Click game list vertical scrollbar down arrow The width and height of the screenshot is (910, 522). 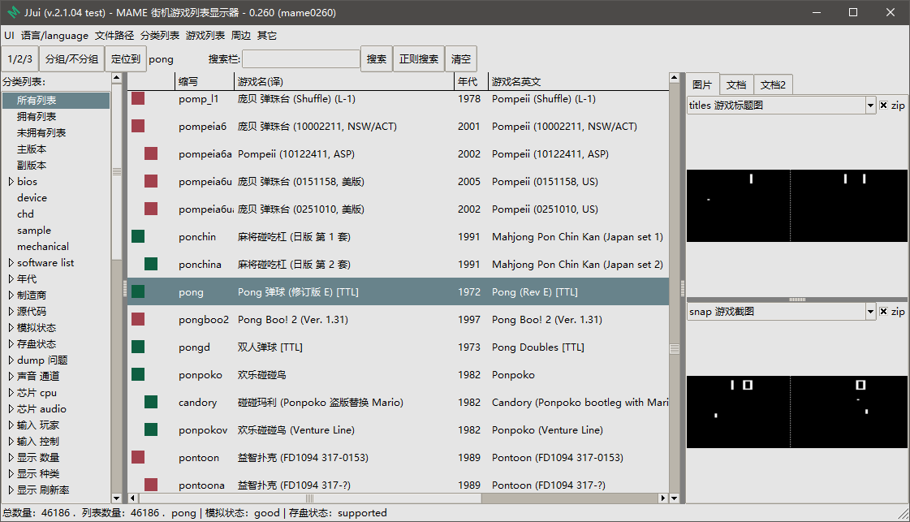pyautogui.click(x=675, y=498)
